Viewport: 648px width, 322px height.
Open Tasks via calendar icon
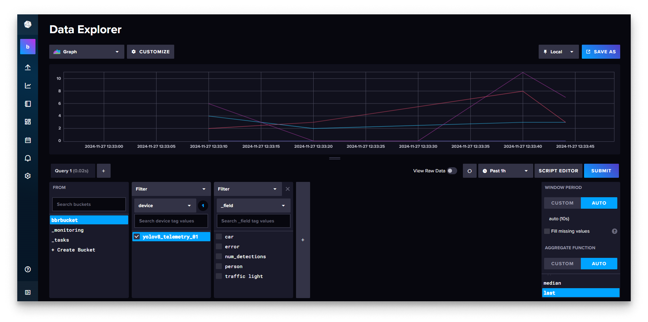27,140
